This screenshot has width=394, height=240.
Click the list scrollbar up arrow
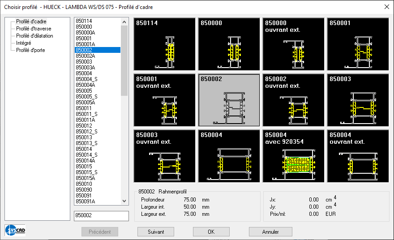pyautogui.click(x=124, y=22)
